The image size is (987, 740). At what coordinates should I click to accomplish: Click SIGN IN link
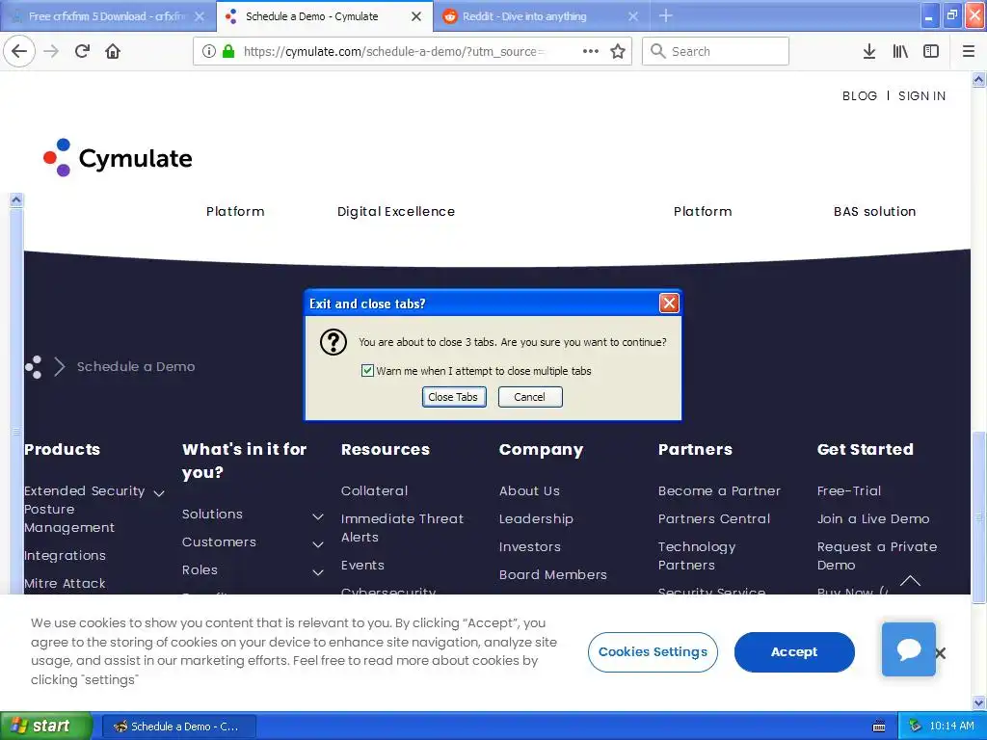click(x=921, y=95)
